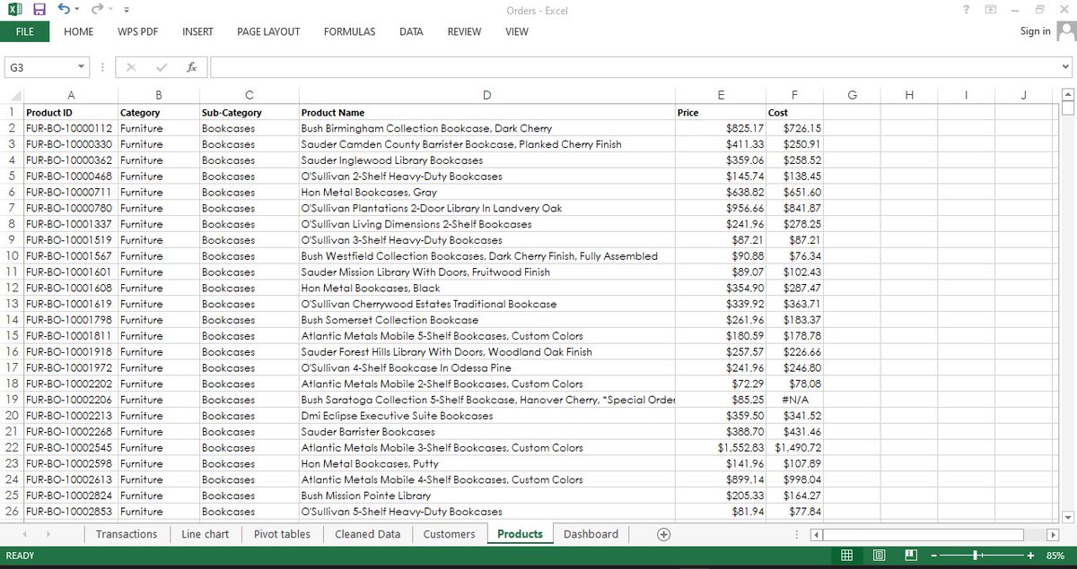The width and height of the screenshot is (1077, 569).
Task: Click zoom in plus button
Action: [1030, 556]
